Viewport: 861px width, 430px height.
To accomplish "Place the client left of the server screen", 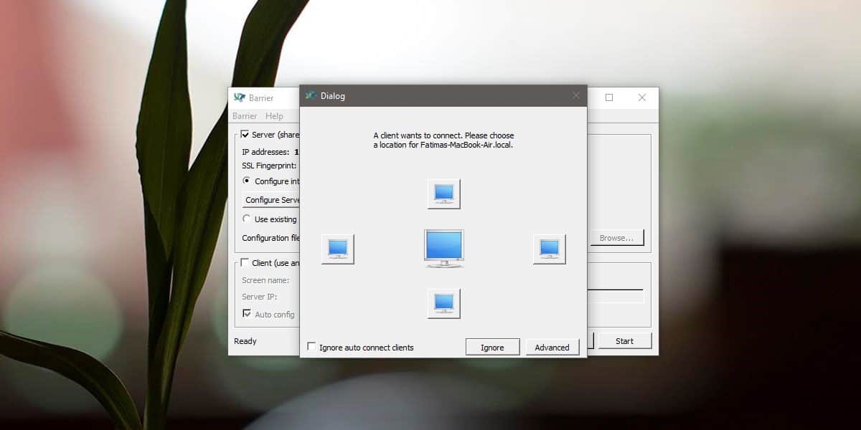I will 337,249.
